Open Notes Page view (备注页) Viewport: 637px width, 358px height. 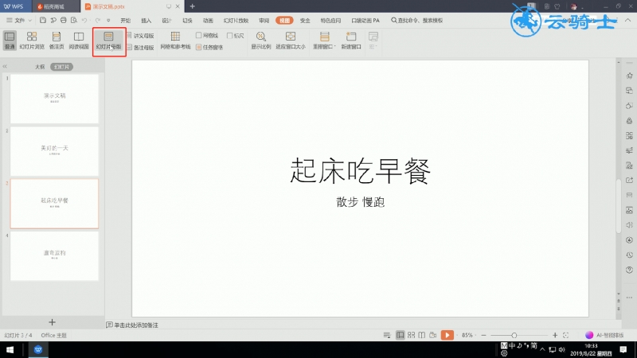(57, 41)
